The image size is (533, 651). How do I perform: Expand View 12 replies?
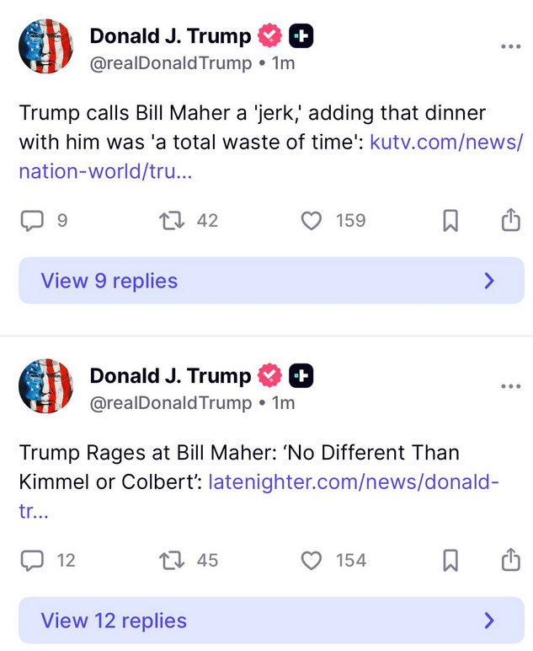(271, 621)
